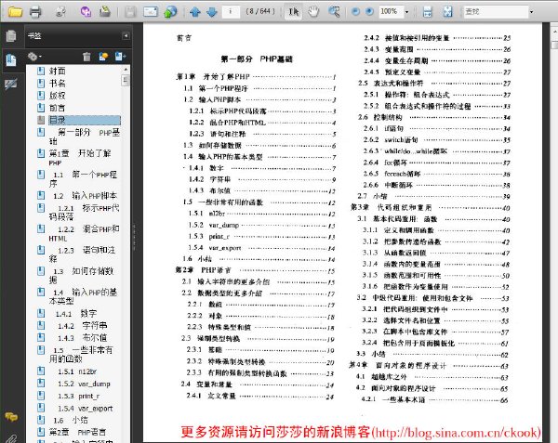Toggle the Bookmarks panel sidebar icon
This screenshot has width=558, height=443.
click(11, 59)
